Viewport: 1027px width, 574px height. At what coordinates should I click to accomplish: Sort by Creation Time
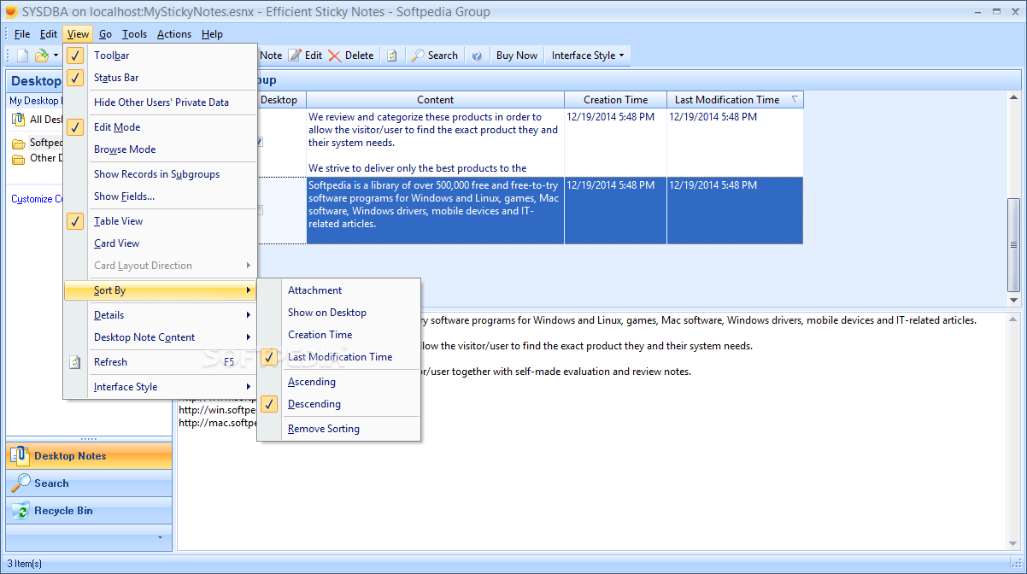coord(339,335)
